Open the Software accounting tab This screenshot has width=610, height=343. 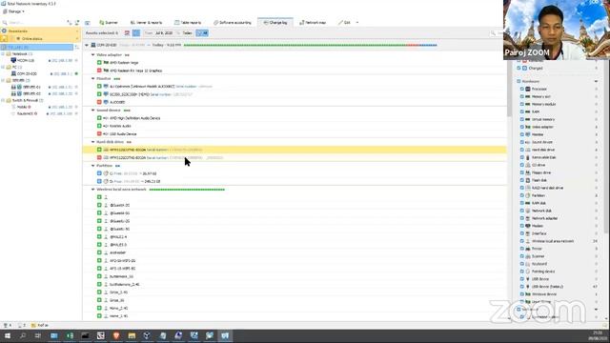[x=233, y=23]
